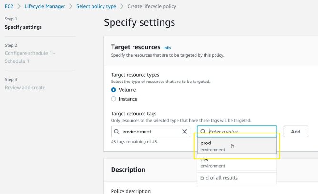This screenshot has width=318, height=194.
Task: Open Info link beside Target resources
Action: [167, 48]
